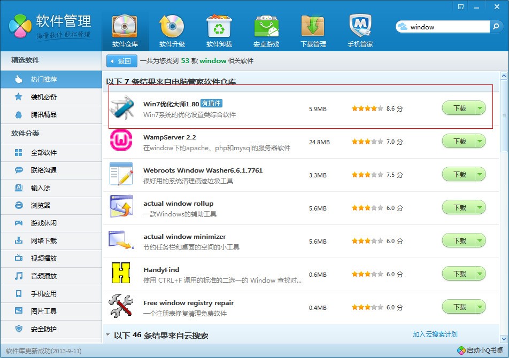Click the actual window rollup icon
509x358 pixels.
121,206
